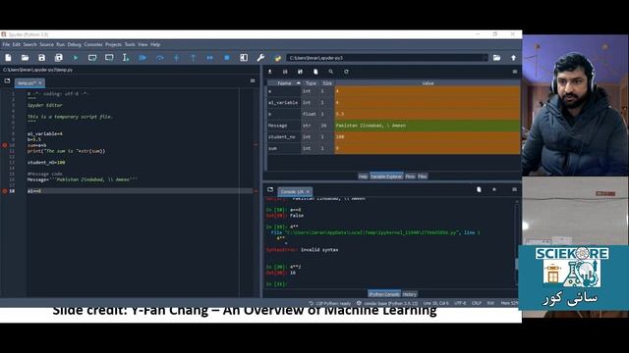Close the Console 1/A tab
The height and width of the screenshot is (353, 629).
[308, 192]
